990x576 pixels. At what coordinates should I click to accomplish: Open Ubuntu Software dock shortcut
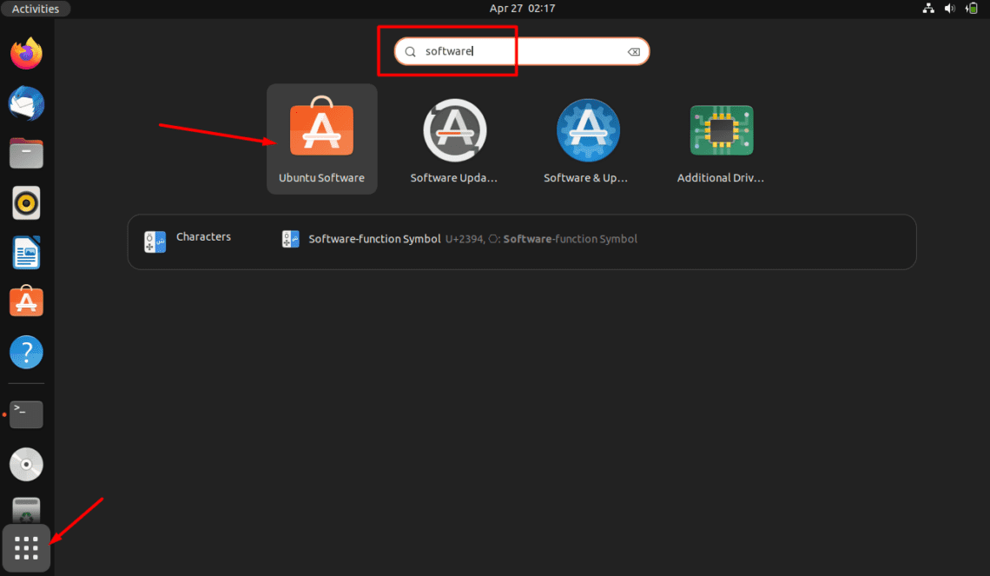pos(26,301)
